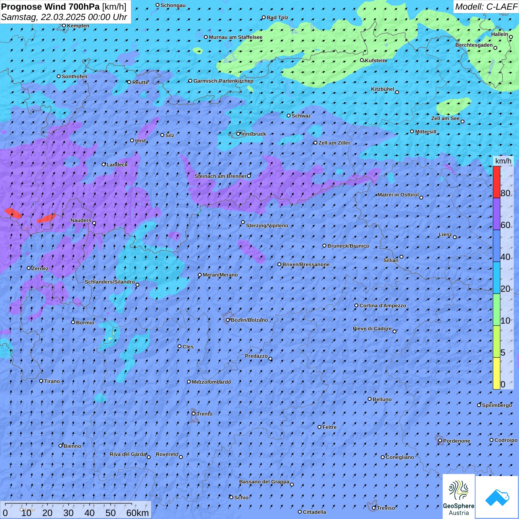Screen dimensions: 519x519
Task: Click the Bruneck/Brunico marker
Action: (324, 246)
